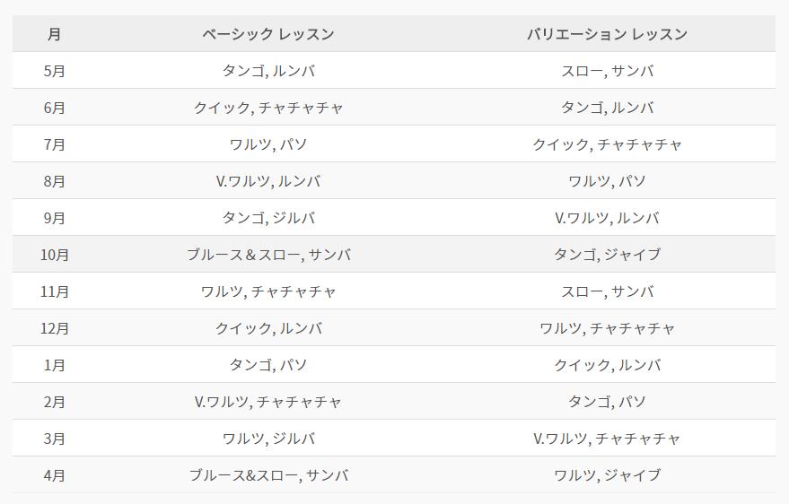
Task: Select the 11月 basic cell ワルツ, チャチャチャ
Action: click(x=268, y=291)
